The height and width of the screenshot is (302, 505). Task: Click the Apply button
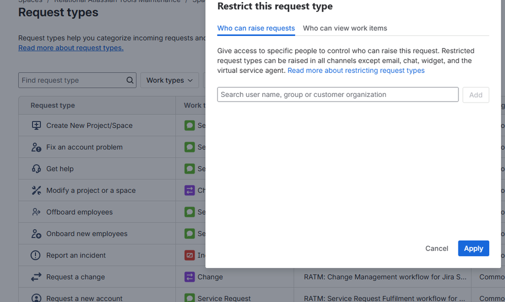click(x=473, y=248)
